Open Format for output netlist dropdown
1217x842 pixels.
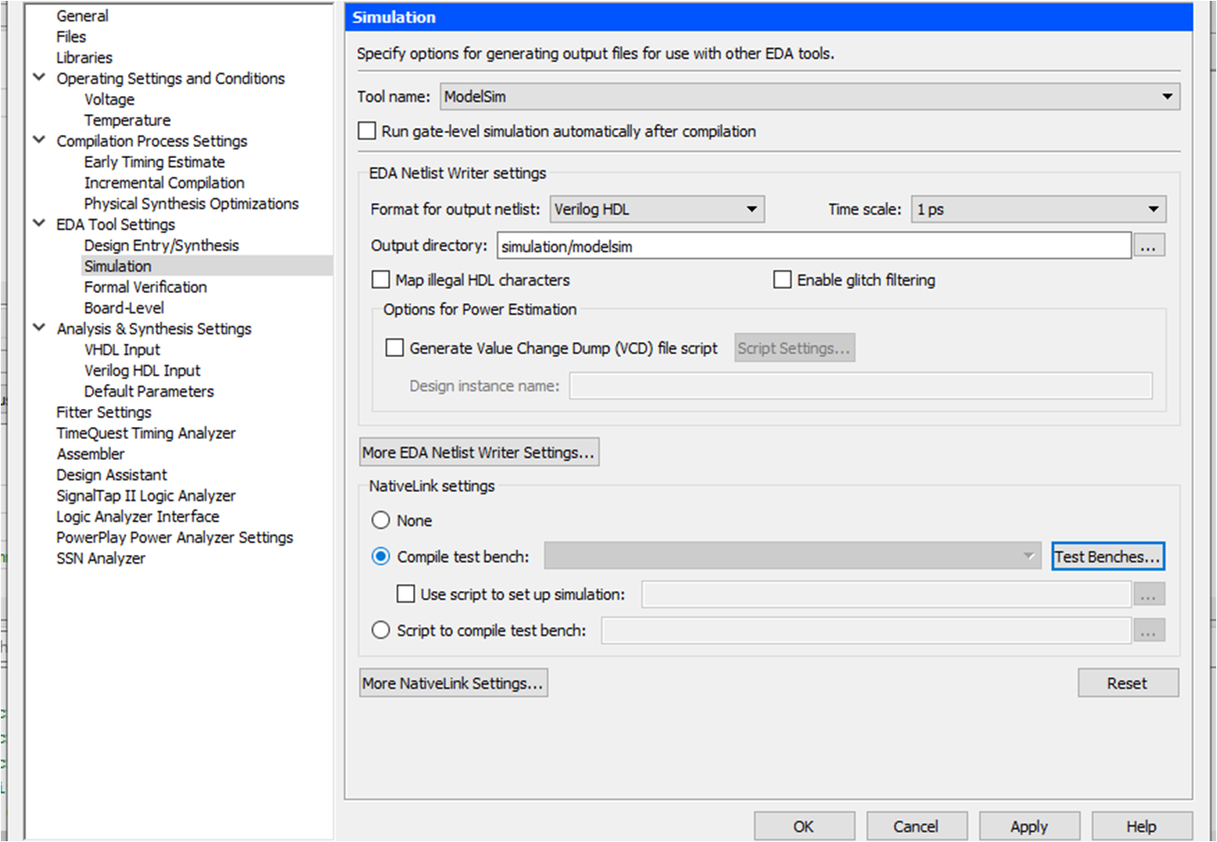click(x=751, y=209)
